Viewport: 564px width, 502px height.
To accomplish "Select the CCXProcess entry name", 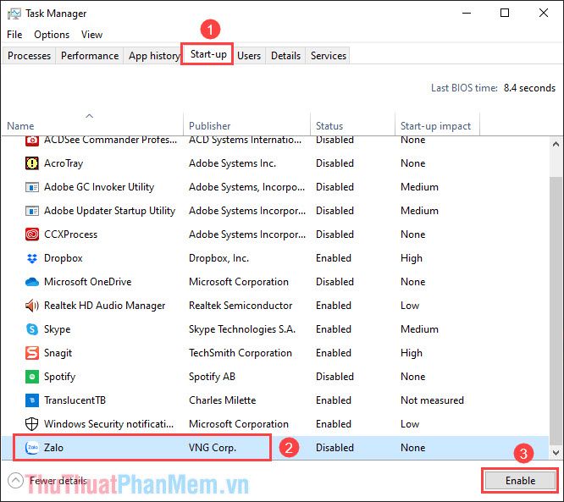I will pos(70,234).
